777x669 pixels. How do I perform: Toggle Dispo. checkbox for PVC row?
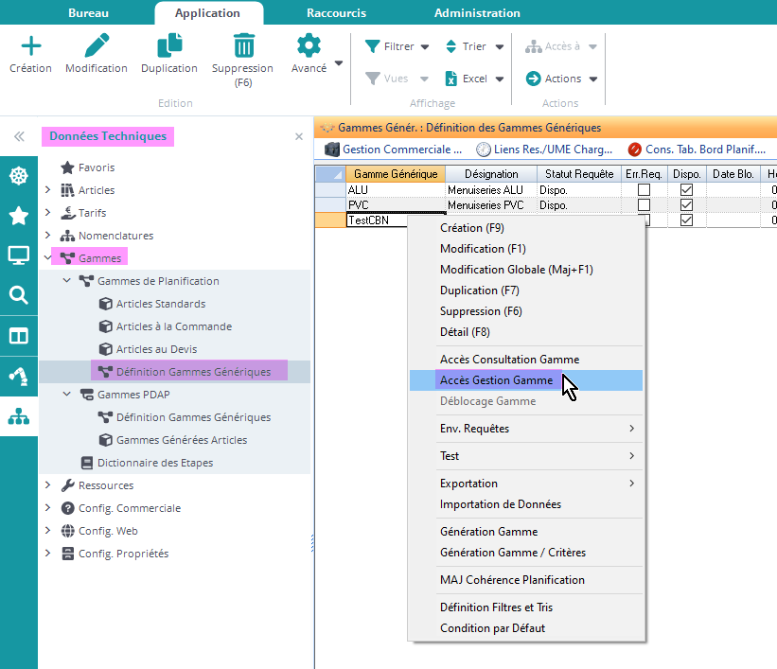687,205
